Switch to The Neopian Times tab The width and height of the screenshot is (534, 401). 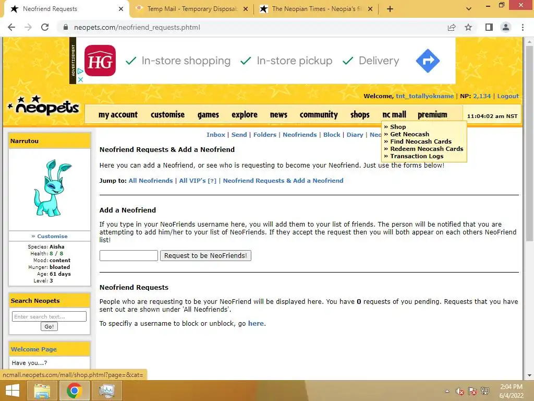coord(315,9)
